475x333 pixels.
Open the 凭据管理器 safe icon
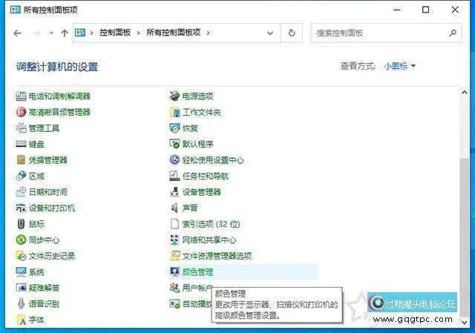pos(21,160)
